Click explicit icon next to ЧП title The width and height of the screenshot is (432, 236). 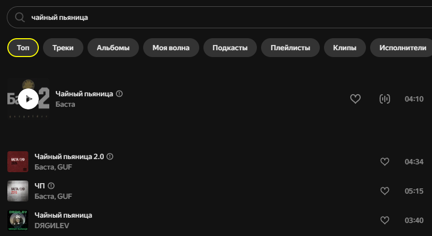click(51, 186)
